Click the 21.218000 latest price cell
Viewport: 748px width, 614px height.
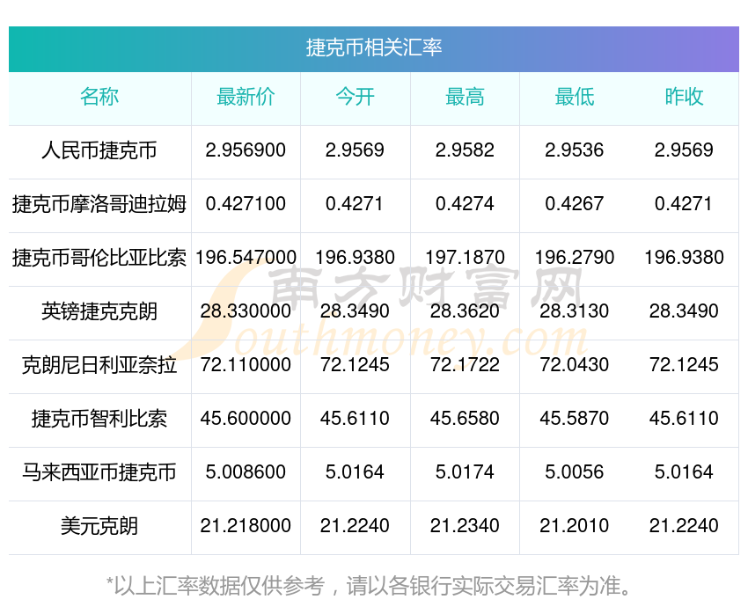pos(246,526)
